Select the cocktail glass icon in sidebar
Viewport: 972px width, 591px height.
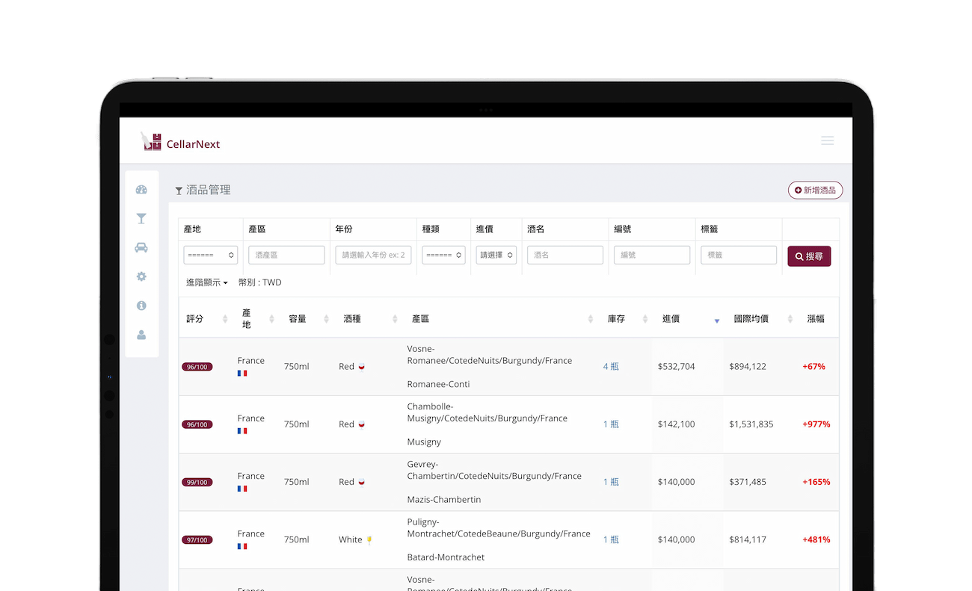pos(141,218)
